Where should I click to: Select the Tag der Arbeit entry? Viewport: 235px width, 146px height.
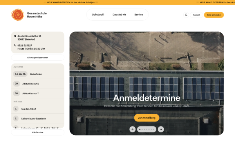pyautogui.click(x=38, y=109)
